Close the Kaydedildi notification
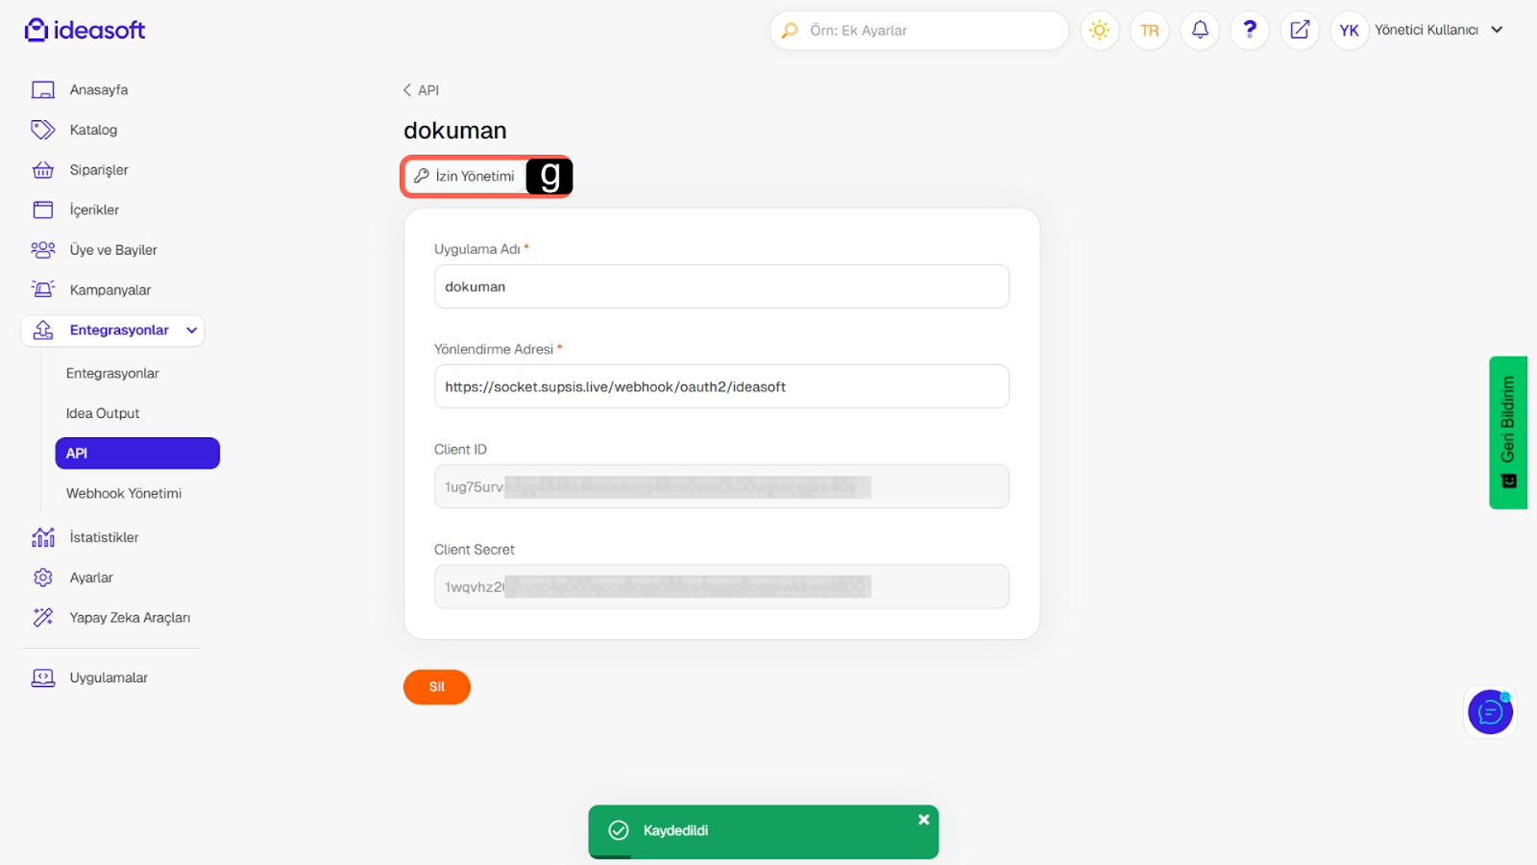The image size is (1537, 865). pos(923,820)
